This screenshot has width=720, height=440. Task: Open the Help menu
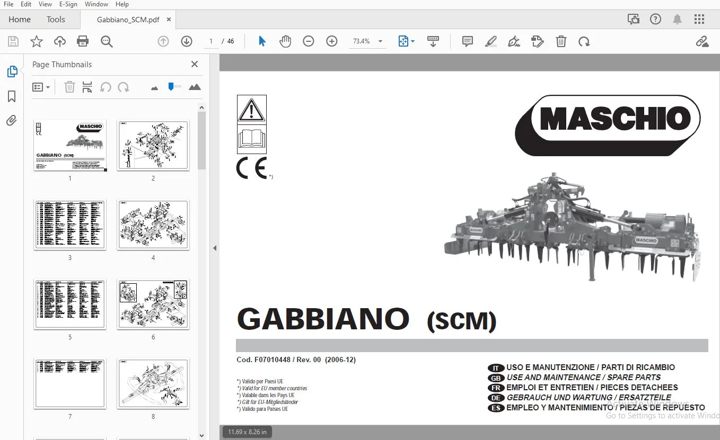click(x=122, y=4)
